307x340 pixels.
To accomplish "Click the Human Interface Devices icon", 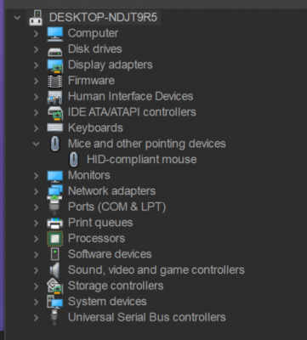I will point(54,97).
